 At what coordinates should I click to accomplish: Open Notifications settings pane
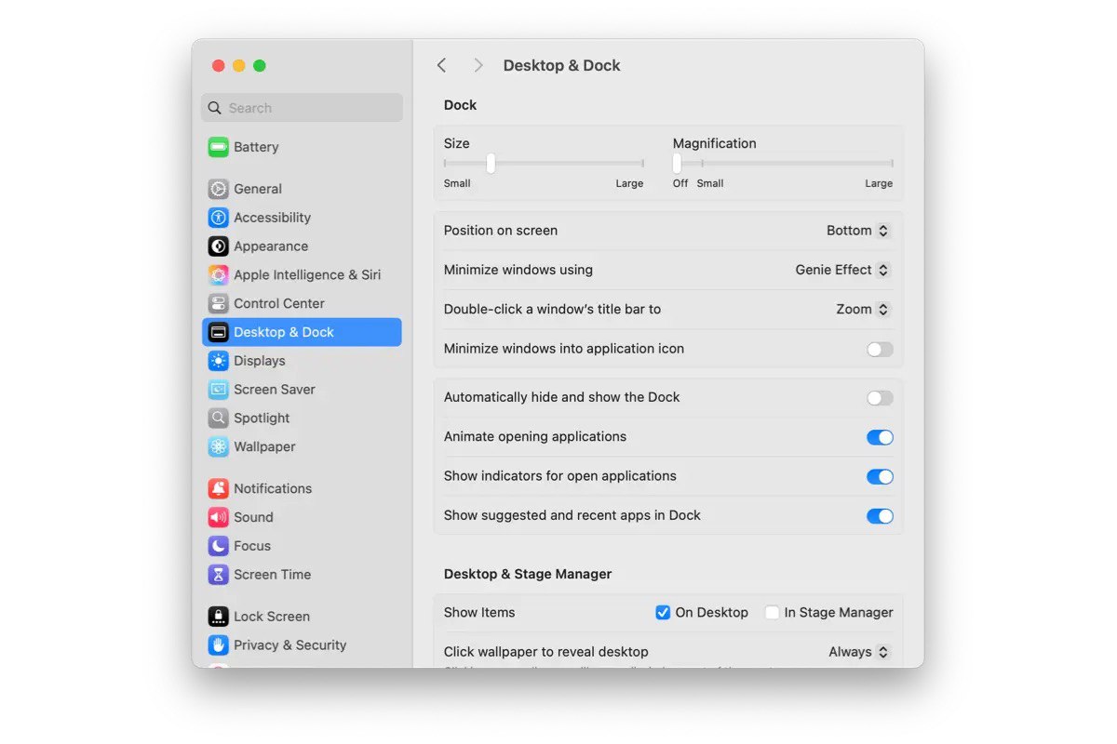(x=302, y=488)
